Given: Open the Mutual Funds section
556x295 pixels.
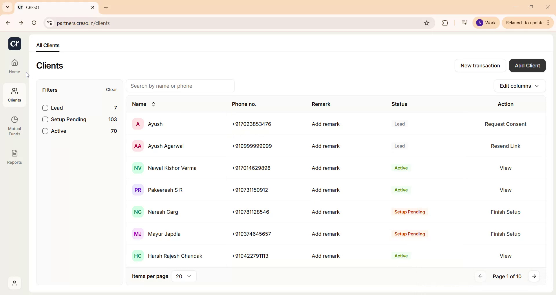Looking at the screenshot, I should coord(14,126).
